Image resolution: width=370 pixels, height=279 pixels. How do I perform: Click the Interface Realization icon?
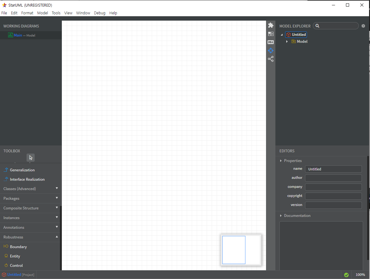point(6,179)
